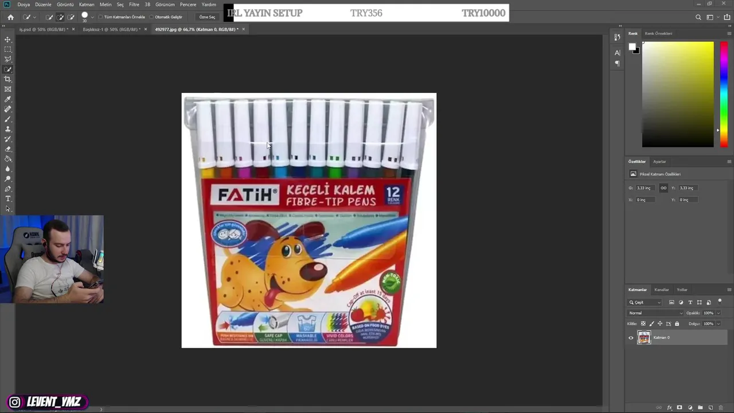Open the Dosya menu
The height and width of the screenshot is (413, 734).
[x=24, y=5]
